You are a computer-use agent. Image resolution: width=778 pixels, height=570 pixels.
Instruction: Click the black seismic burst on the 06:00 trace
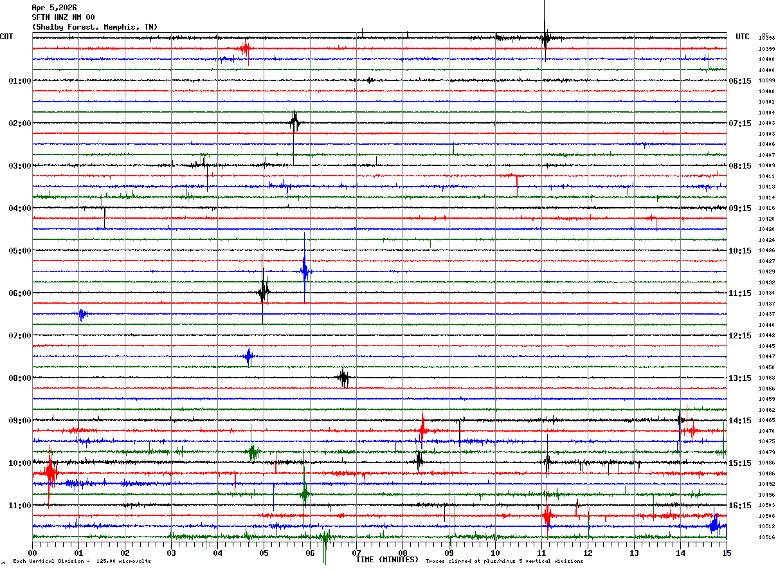point(263,293)
